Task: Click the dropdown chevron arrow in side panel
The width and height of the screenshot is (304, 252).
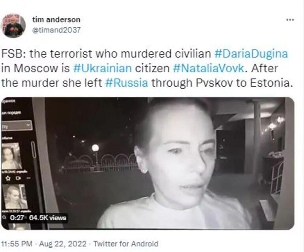Action: pos(28,125)
